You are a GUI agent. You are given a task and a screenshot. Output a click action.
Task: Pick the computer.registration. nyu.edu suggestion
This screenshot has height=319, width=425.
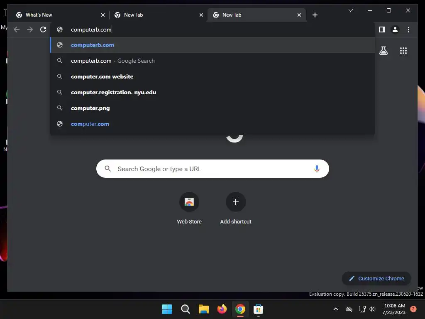212,92
